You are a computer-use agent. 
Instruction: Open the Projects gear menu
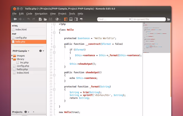(x=27, y=112)
